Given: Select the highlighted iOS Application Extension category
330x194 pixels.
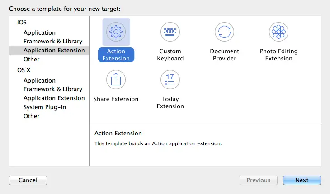Looking at the screenshot, I should [54, 50].
